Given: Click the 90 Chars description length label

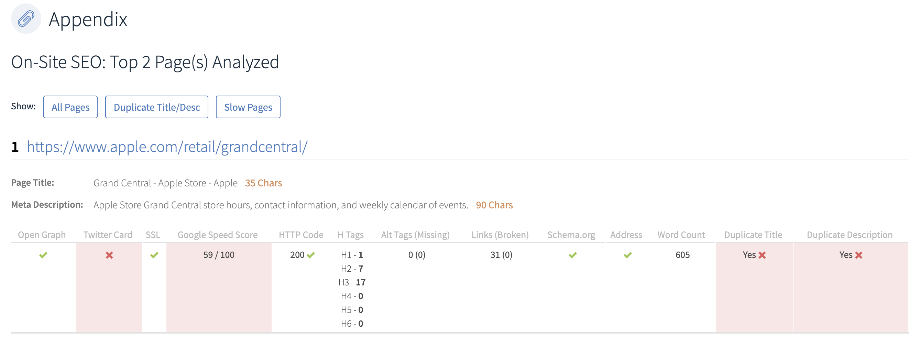Looking at the screenshot, I should coord(494,205).
